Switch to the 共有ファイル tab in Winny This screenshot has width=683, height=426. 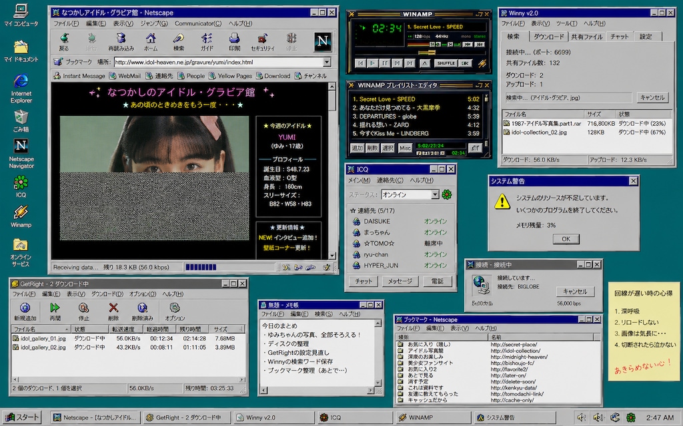[x=586, y=37]
